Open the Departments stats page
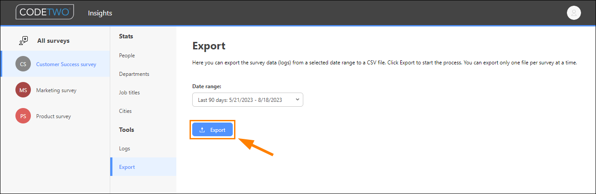This screenshot has width=596, height=194. click(134, 74)
